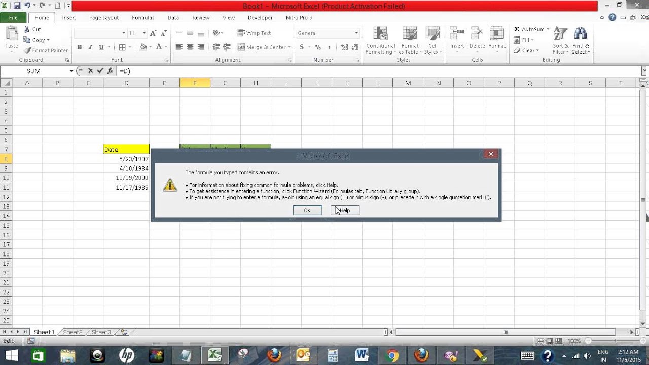Screen dimensions: 649x365
Task: Switch to the Insert tab
Action: click(x=69, y=17)
